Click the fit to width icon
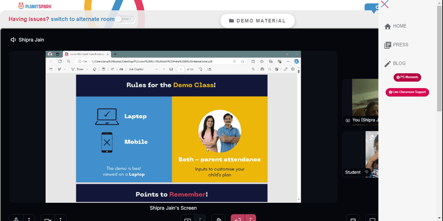 click(x=171, y=69)
